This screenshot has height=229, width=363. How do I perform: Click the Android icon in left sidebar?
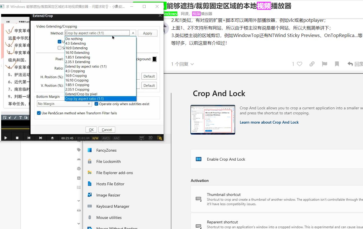79,159
